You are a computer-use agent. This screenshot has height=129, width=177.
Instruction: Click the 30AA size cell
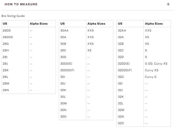tap(64, 30)
